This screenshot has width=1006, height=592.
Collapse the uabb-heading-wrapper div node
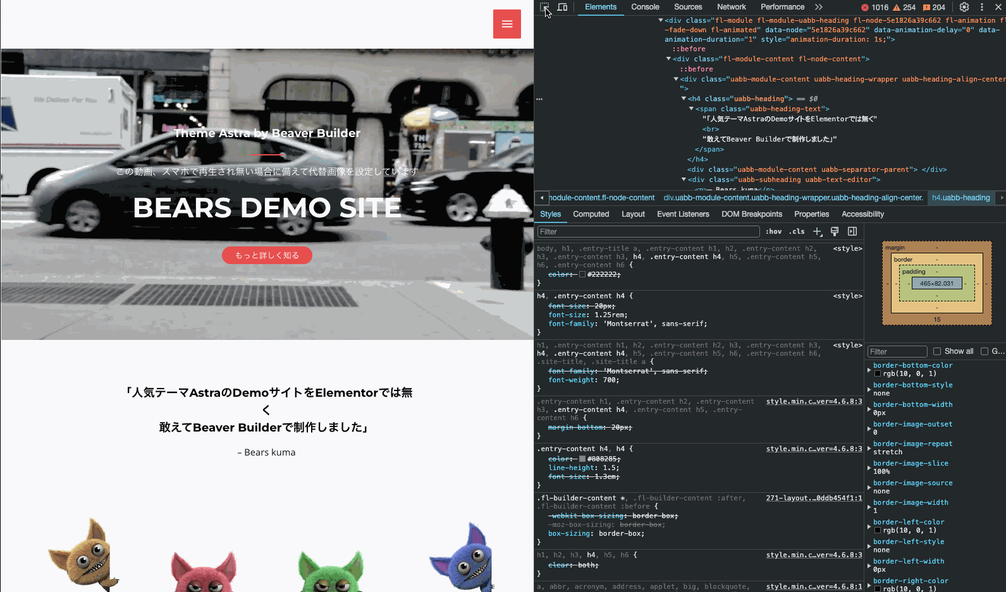tap(676, 79)
